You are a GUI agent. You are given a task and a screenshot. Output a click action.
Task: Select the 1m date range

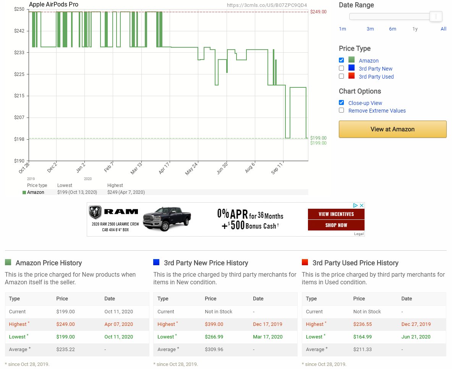pyautogui.click(x=342, y=29)
